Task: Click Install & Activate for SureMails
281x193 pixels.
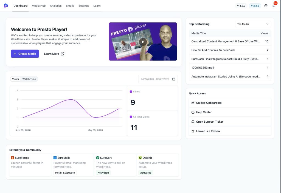Action: (x=65, y=173)
